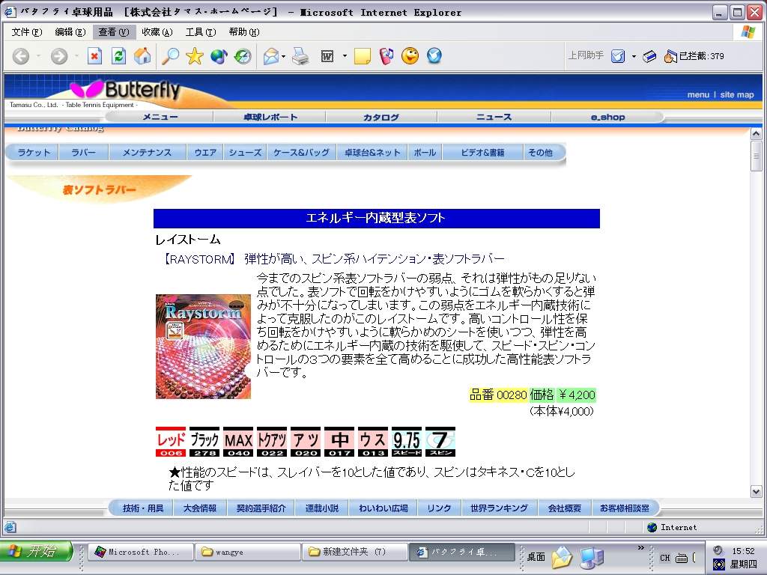Open the 开始 Start button
This screenshot has height=575, width=767.
point(36,552)
